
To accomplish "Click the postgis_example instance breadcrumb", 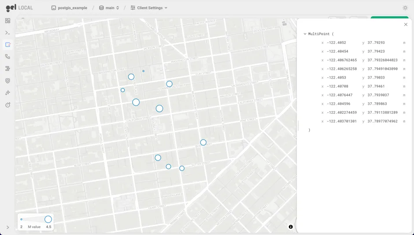I will (x=69, y=8).
